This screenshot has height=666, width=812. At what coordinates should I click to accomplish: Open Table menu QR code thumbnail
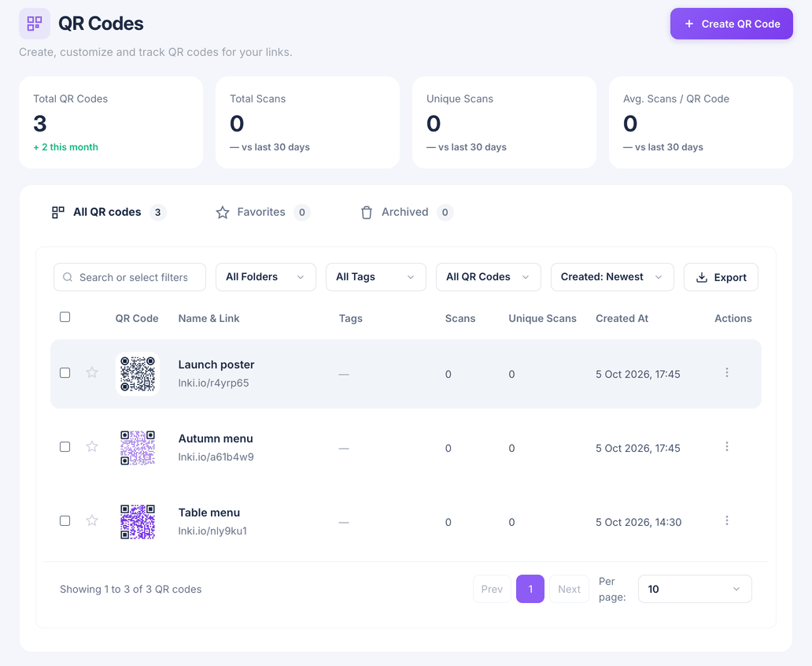click(x=138, y=522)
